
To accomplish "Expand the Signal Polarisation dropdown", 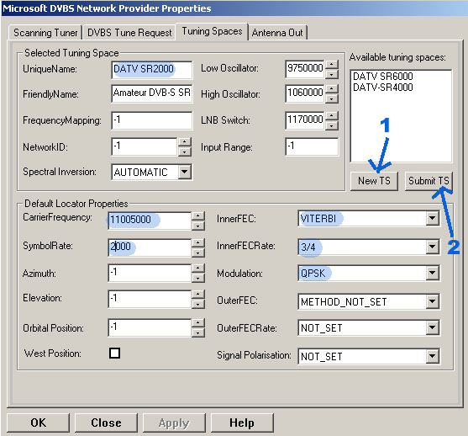I will (x=432, y=356).
